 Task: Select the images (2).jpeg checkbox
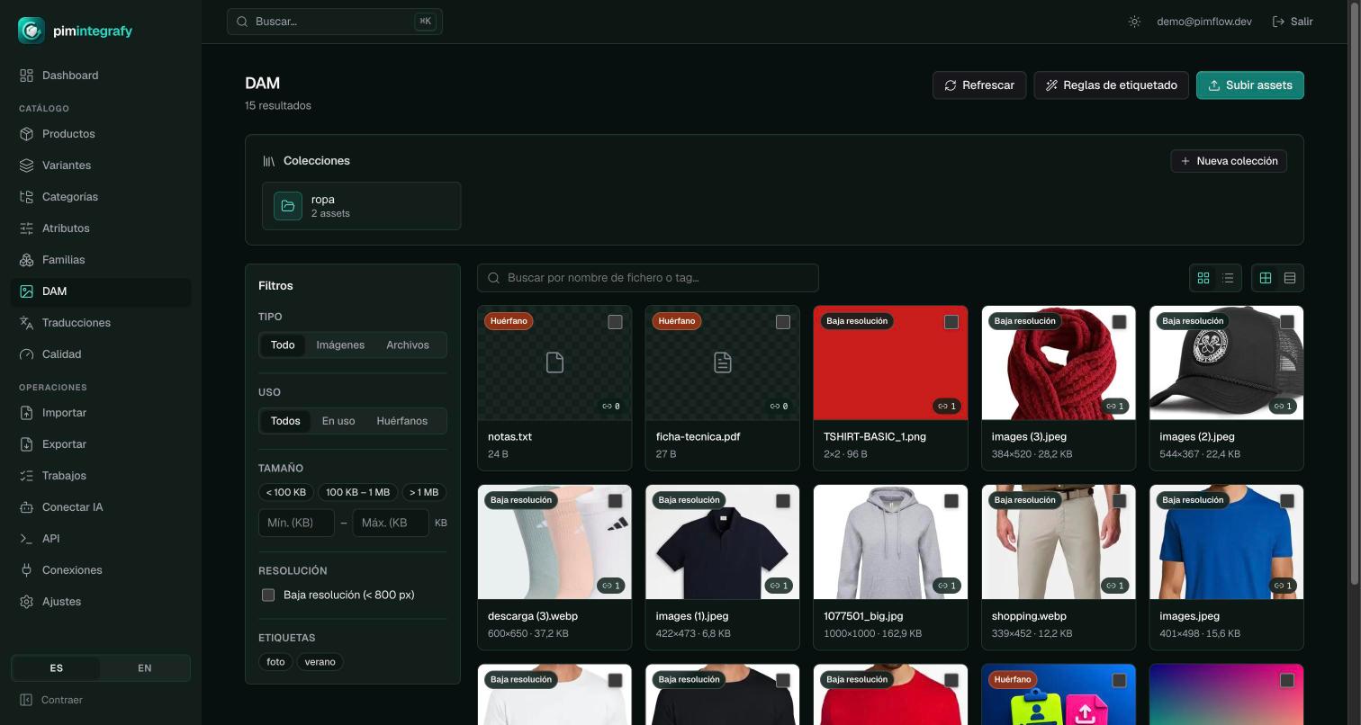[x=1287, y=322]
